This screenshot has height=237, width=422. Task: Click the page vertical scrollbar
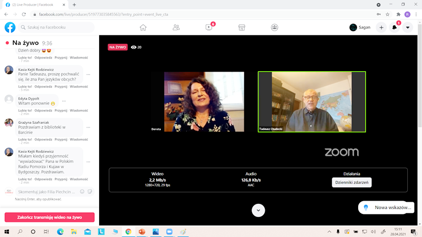(x=420, y=76)
